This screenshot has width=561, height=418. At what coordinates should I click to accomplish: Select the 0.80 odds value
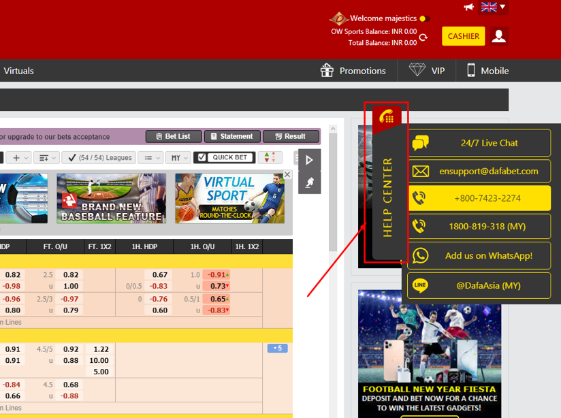[13, 310]
